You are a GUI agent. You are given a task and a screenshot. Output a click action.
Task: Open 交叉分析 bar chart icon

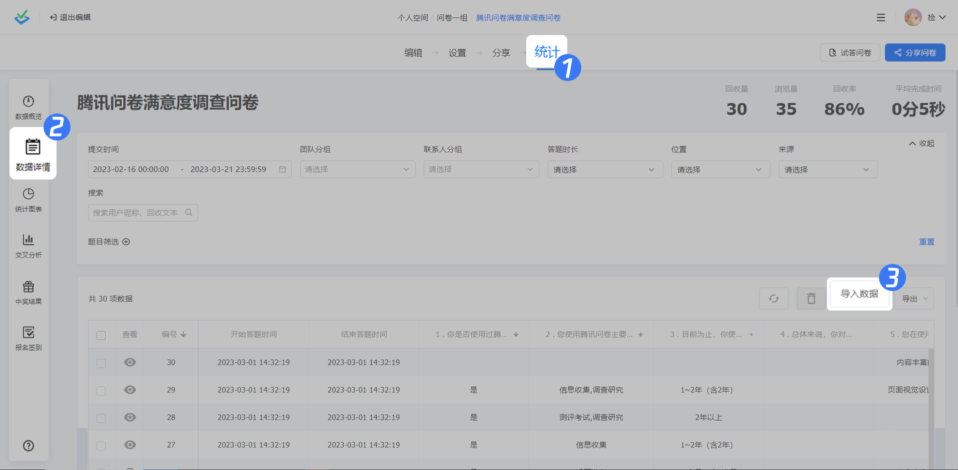coord(29,240)
